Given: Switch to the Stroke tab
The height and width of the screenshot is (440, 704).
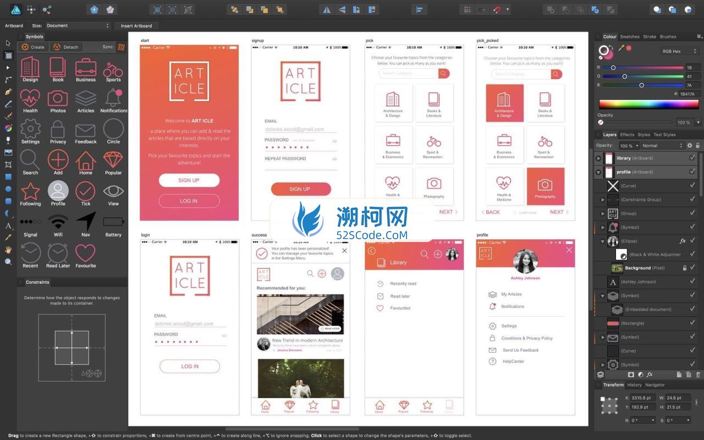Looking at the screenshot, I should coord(650,37).
